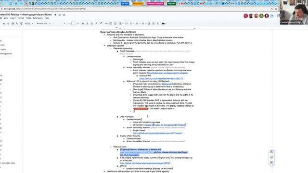Open the bulleted list options
The width and height of the screenshot is (308, 173).
pos(138,24)
